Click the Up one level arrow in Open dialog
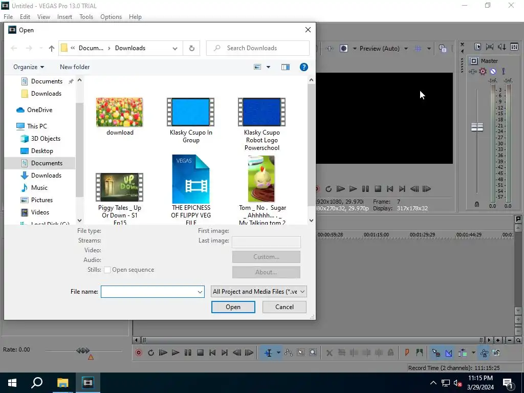 [52, 48]
